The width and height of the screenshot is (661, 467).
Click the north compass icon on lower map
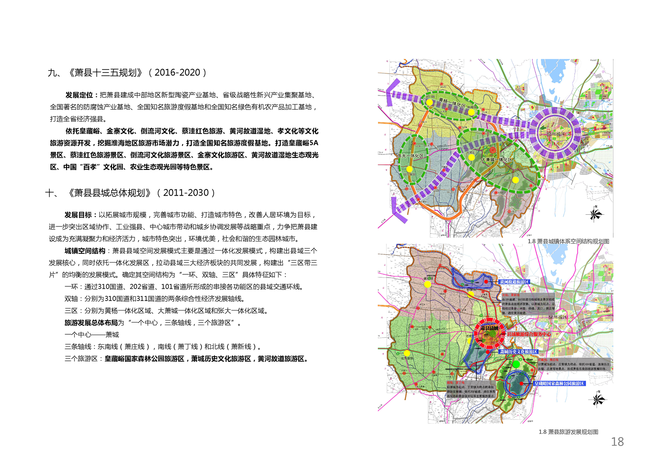tap(598, 399)
